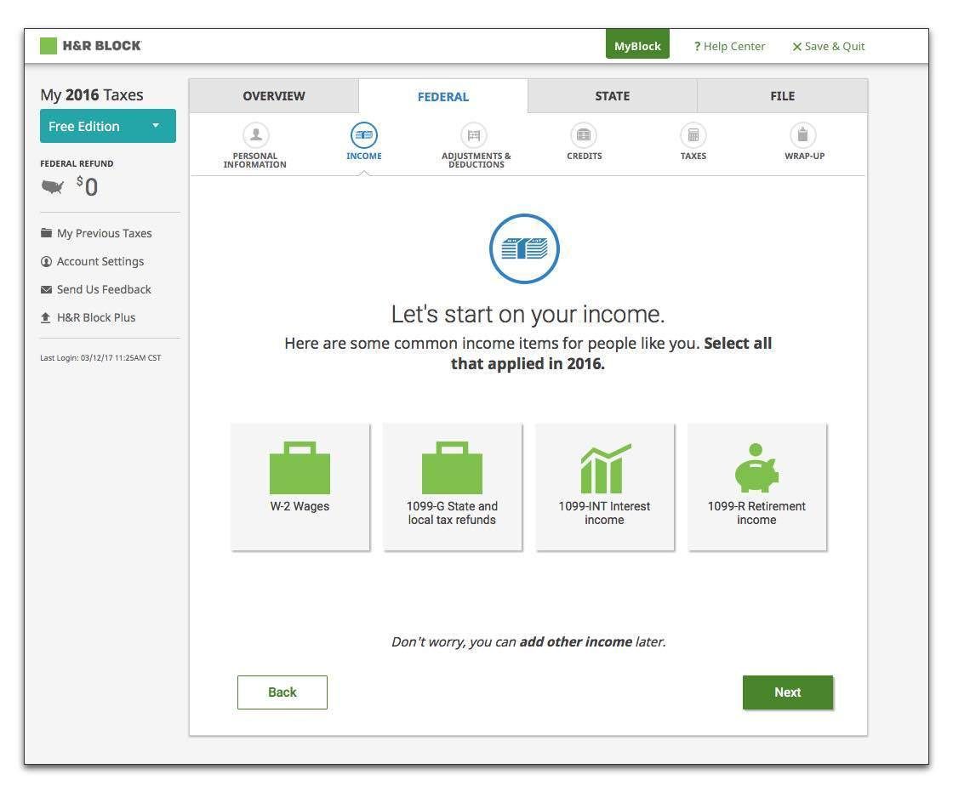
Task: Expand the Free Edition dropdown arrow
Action: point(156,126)
